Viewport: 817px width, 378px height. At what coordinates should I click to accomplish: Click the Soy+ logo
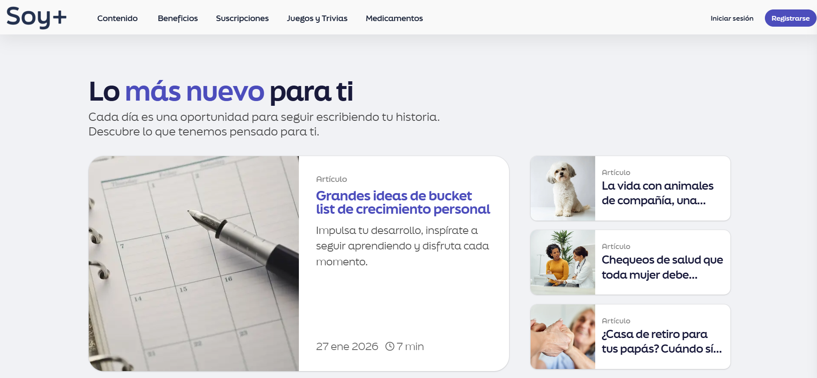37,18
